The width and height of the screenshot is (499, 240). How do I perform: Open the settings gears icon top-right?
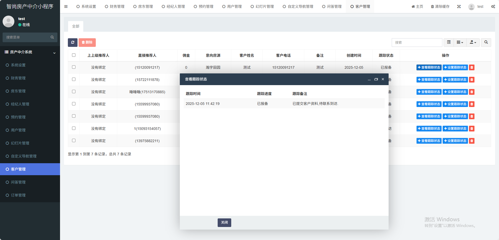(493, 7)
